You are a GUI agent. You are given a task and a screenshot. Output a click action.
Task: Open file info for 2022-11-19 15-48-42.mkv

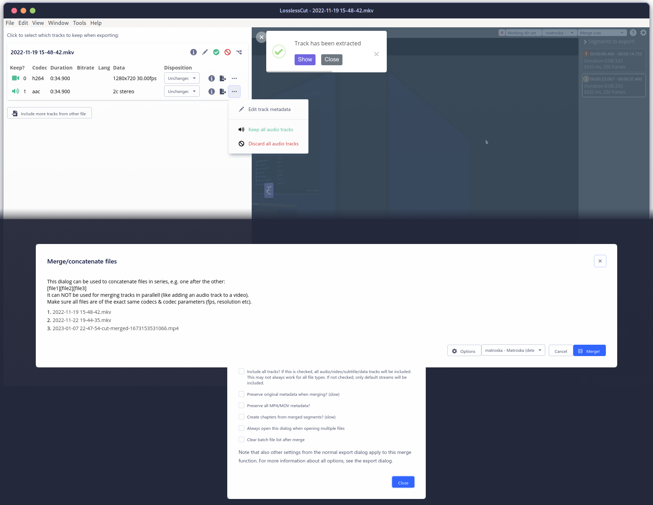(194, 52)
